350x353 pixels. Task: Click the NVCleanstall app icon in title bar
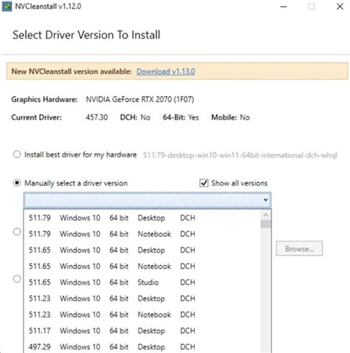coord(7,7)
